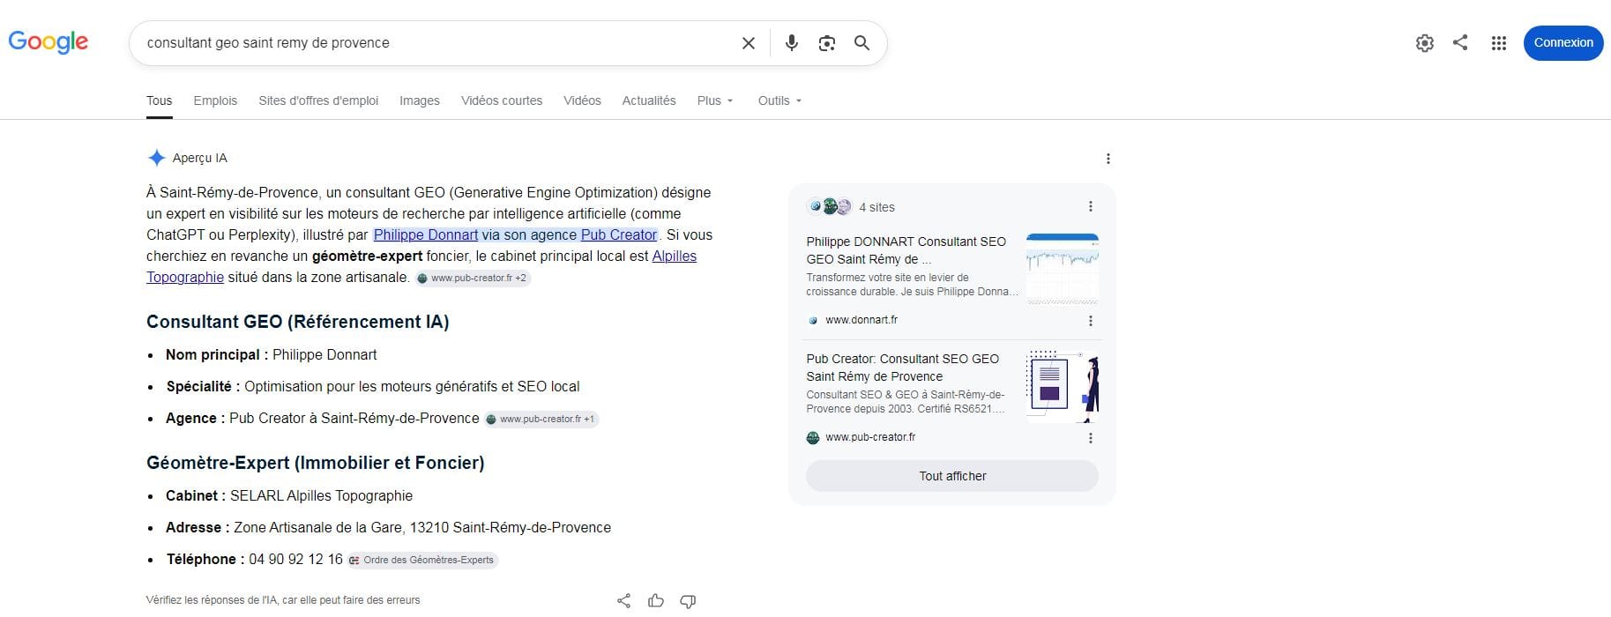1611x617 pixels.
Task: Select the Tous tab
Action: pyautogui.click(x=160, y=100)
